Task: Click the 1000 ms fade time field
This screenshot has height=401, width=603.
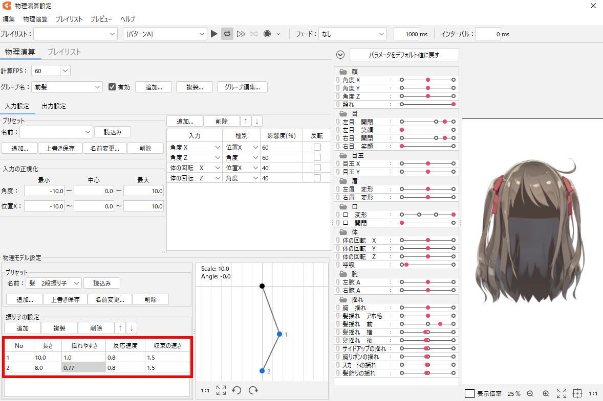Action: pyautogui.click(x=407, y=34)
